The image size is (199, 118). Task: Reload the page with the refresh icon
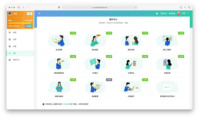tap(136, 7)
